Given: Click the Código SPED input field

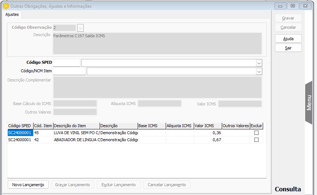Looking at the screenshot, I should pyautogui.click(x=66, y=63).
